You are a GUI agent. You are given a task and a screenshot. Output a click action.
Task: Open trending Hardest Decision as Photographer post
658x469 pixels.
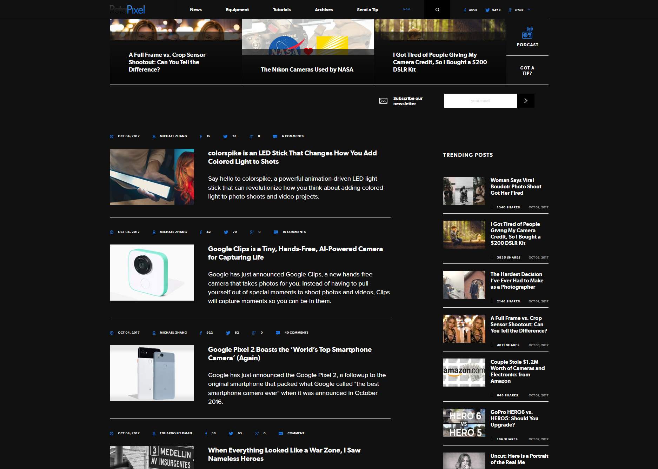pyautogui.click(x=517, y=281)
